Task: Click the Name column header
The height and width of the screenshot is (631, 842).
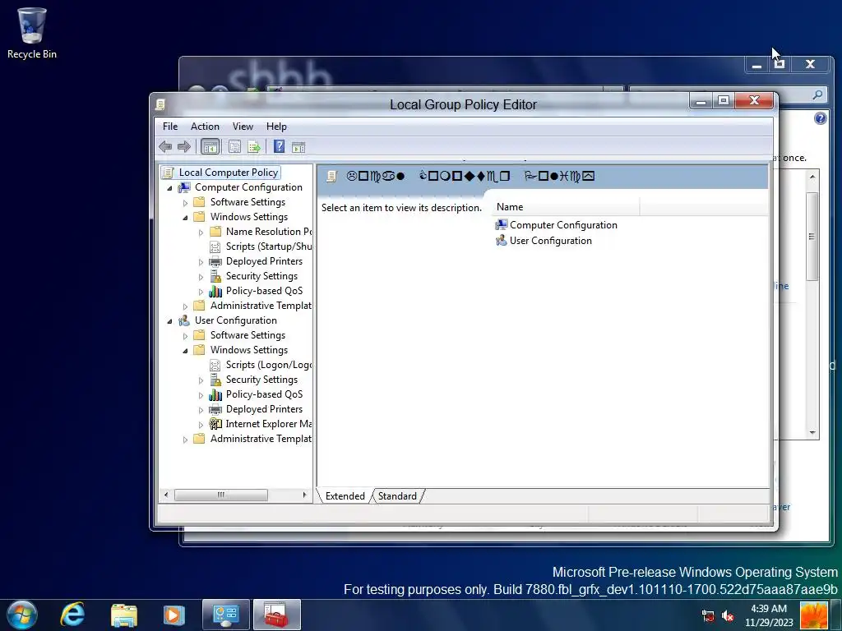Action: pyautogui.click(x=566, y=207)
